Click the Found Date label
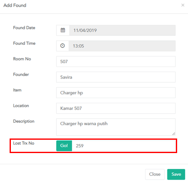Image resolution: width=188 pixels, height=183 pixels. pyautogui.click(x=24, y=28)
